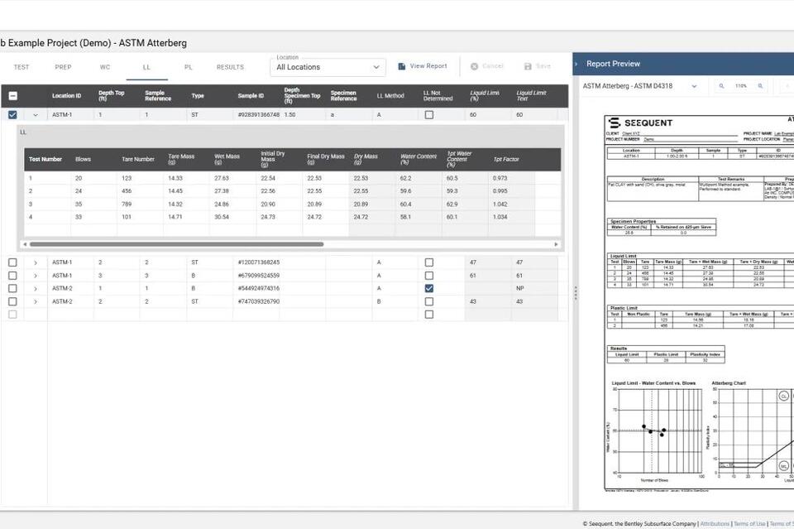Collapse the Report Preview panel arrow

(x=576, y=64)
